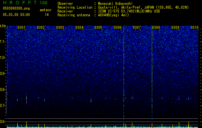The image size is (202, 128).
Task: Click the Ogata-vill. Akita-Pref. JAPAN location text
Action: tap(143, 7)
